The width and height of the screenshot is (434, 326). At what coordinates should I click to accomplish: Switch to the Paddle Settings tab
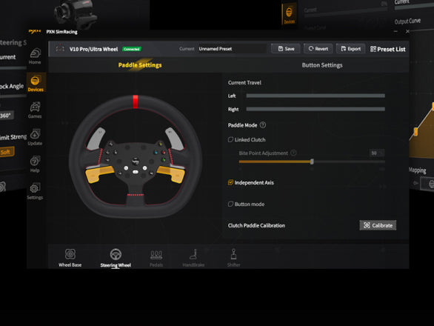pos(140,65)
